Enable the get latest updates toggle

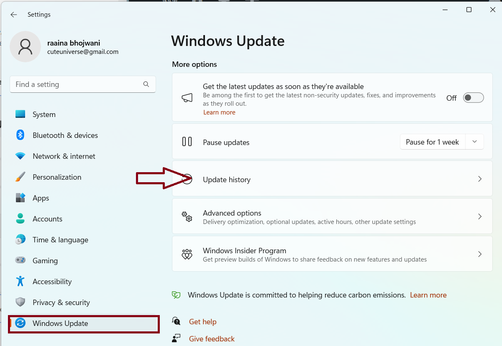pos(473,98)
